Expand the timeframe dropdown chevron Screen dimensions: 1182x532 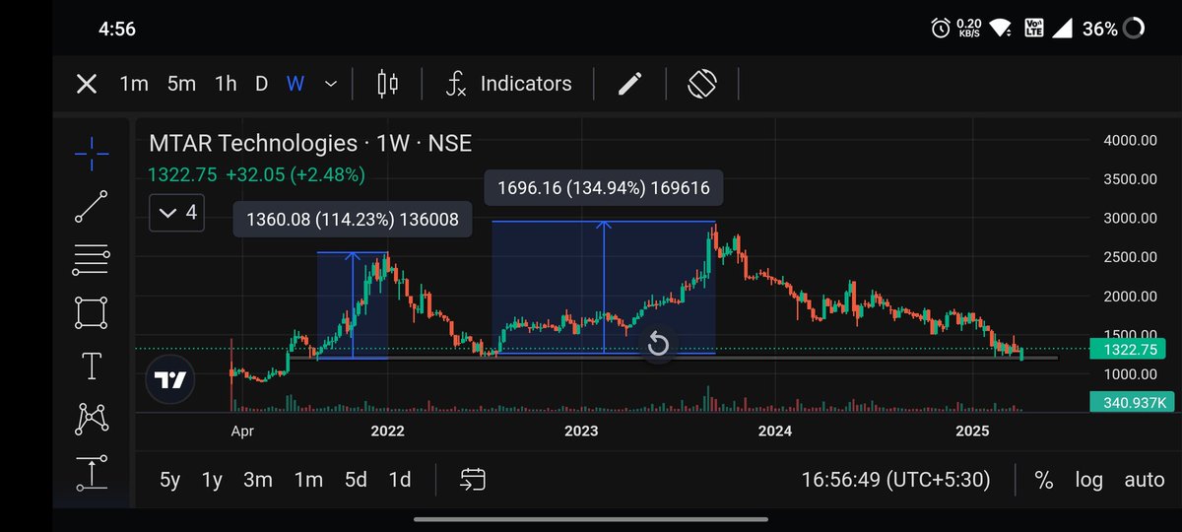pyautogui.click(x=331, y=84)
